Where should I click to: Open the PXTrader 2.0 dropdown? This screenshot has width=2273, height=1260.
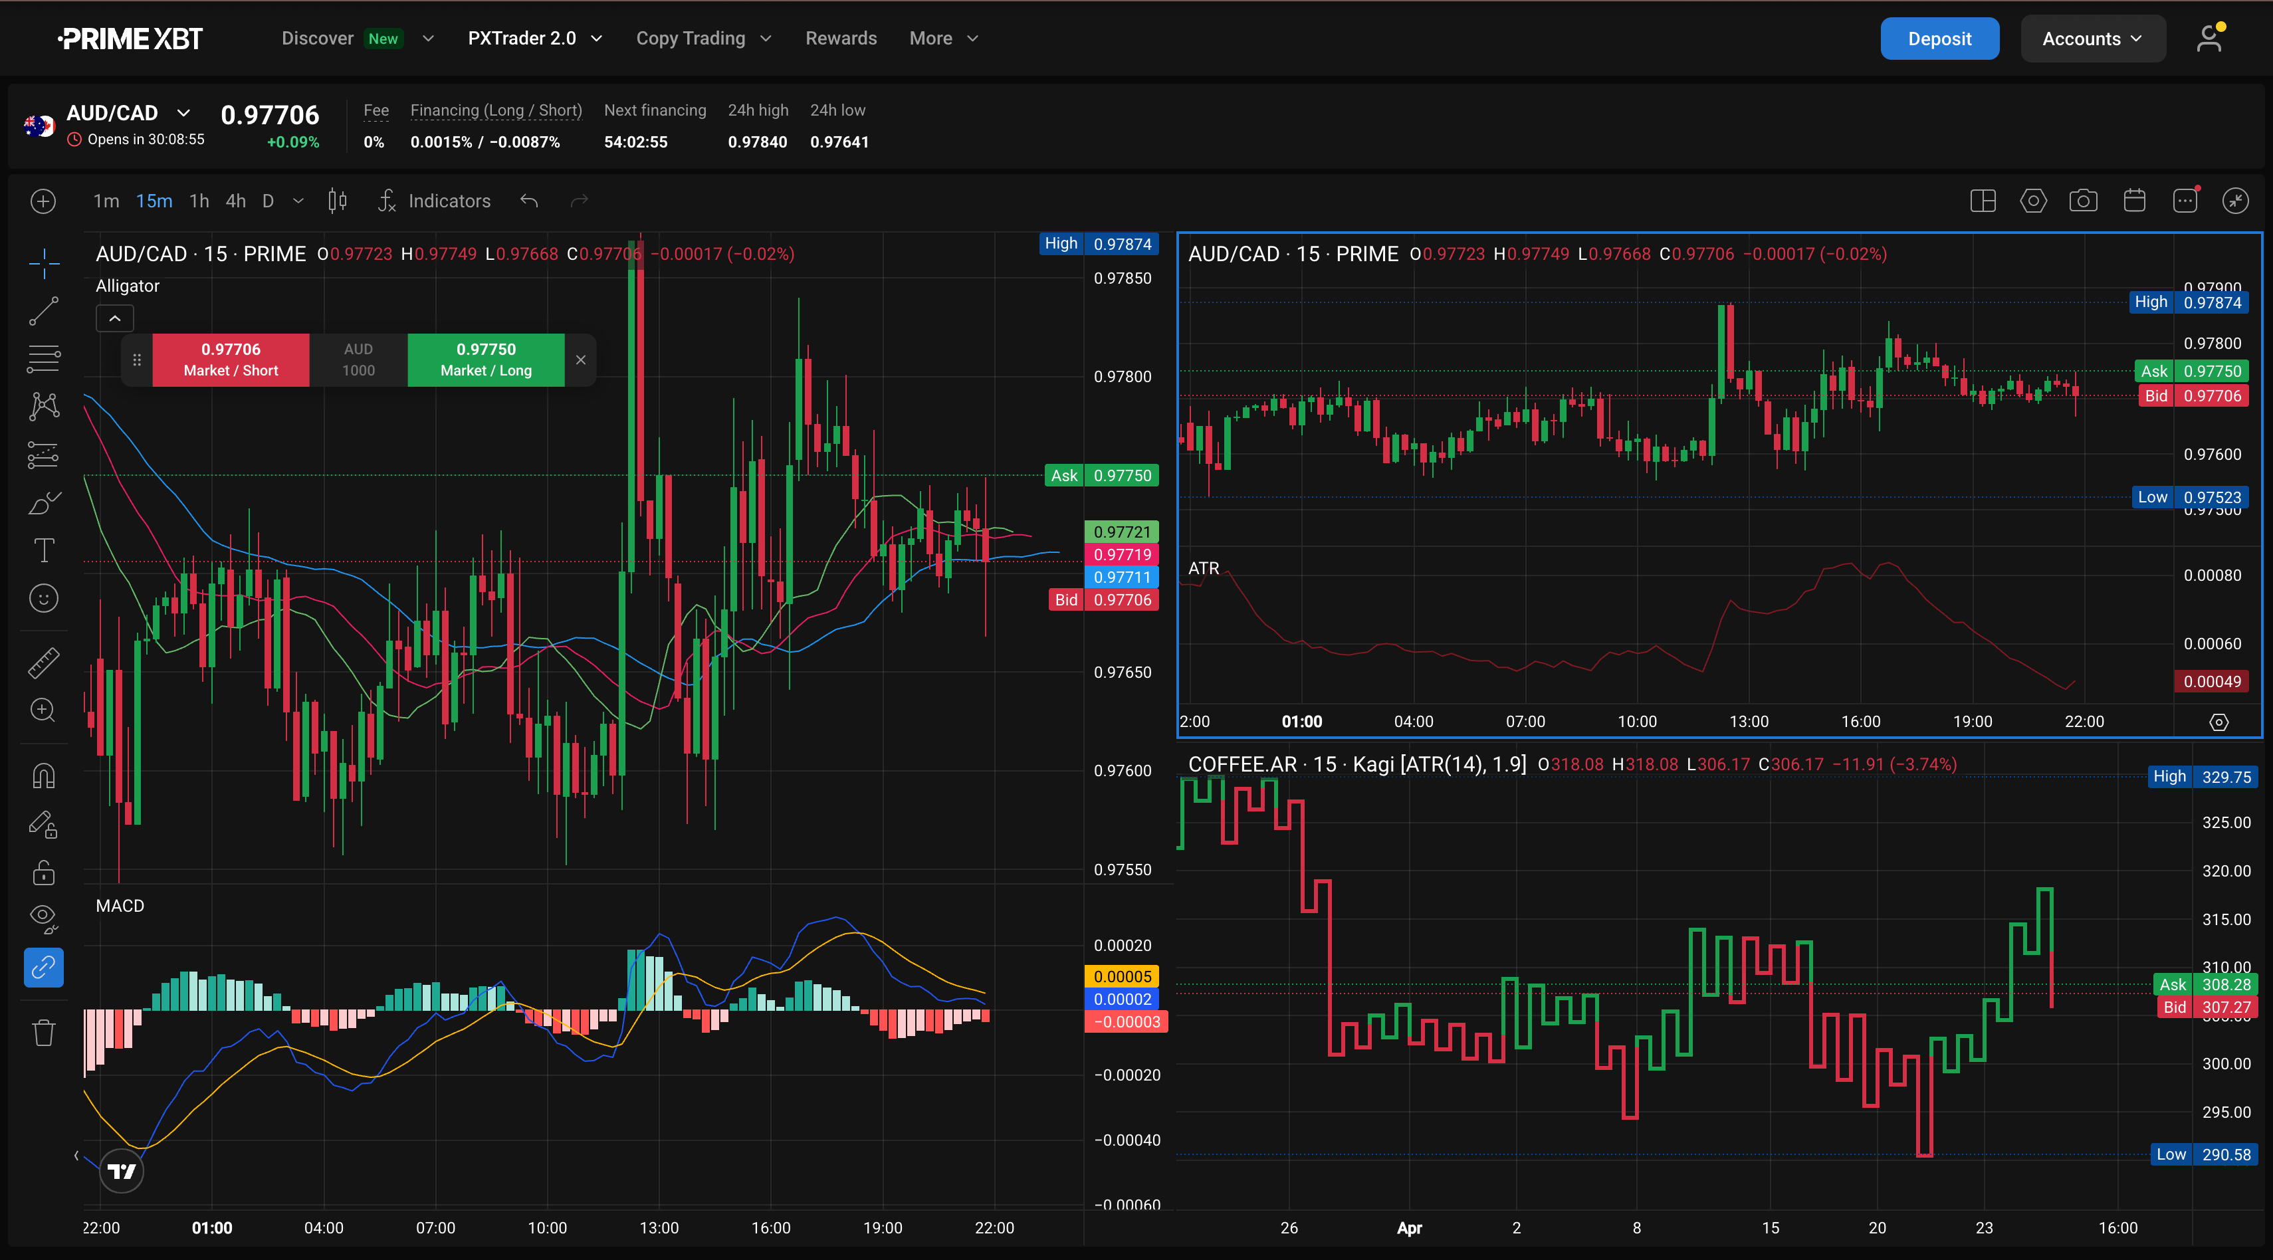[x=535, y=38]
